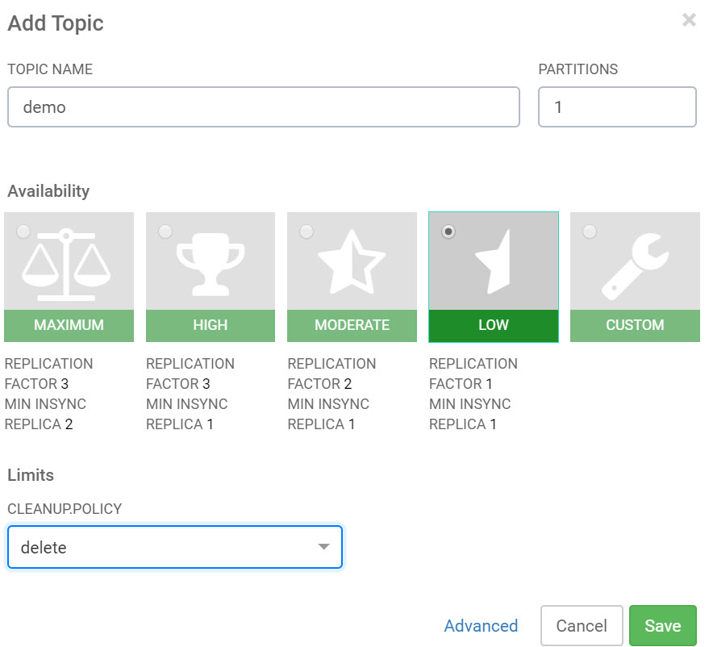Click the dropdown arrow next to delete

pos(323,547)
